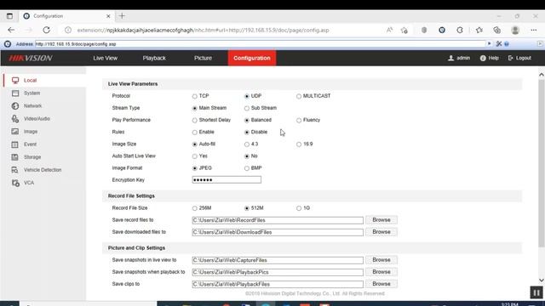Browse for Save clips to path
This screenshot has width=545, height=306.
381,284
